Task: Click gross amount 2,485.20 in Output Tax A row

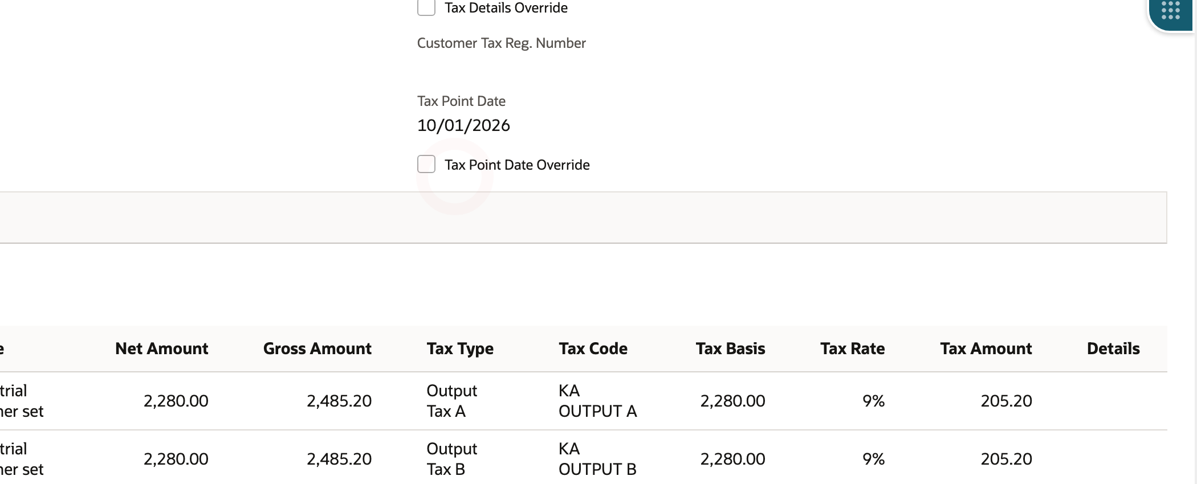Action: click(x=339, y=401)
